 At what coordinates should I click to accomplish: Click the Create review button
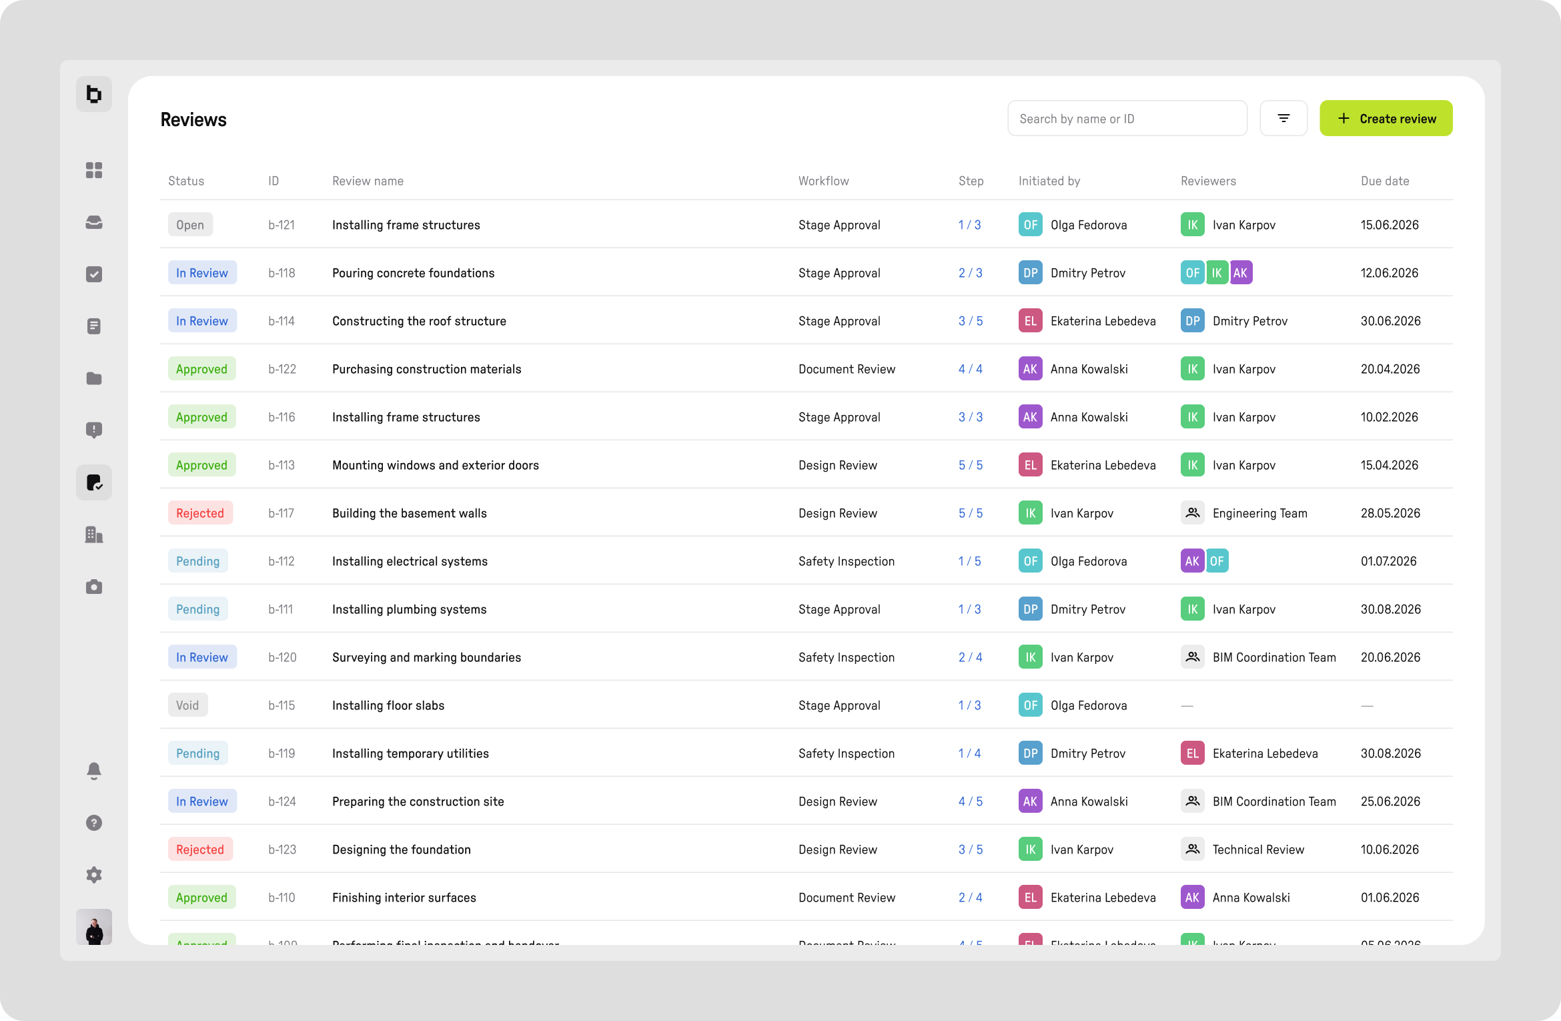[x=1386, y=118]
